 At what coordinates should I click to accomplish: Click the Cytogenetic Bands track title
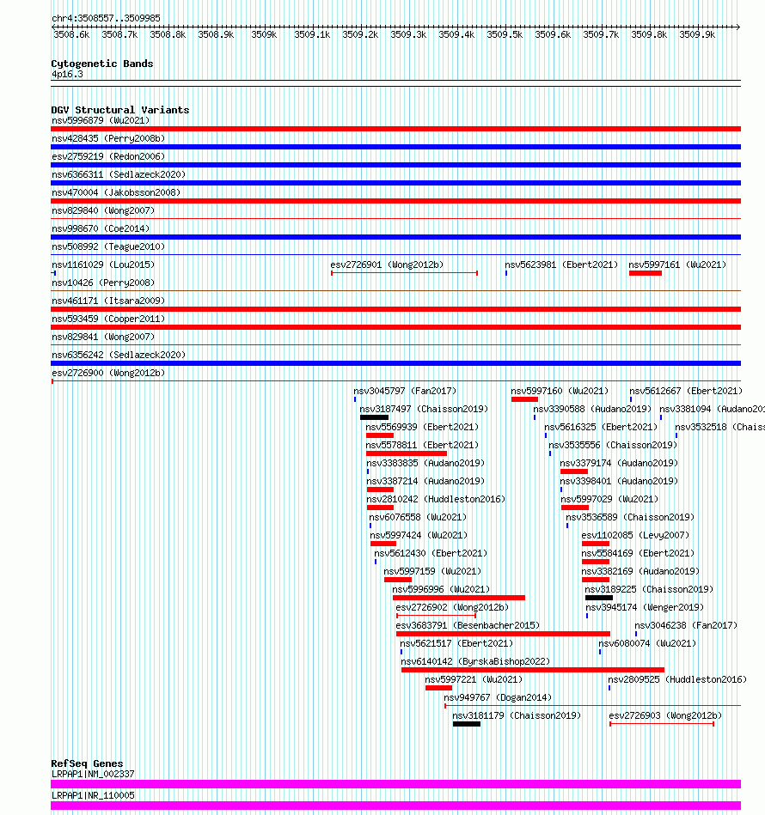[x=102, y=64]
